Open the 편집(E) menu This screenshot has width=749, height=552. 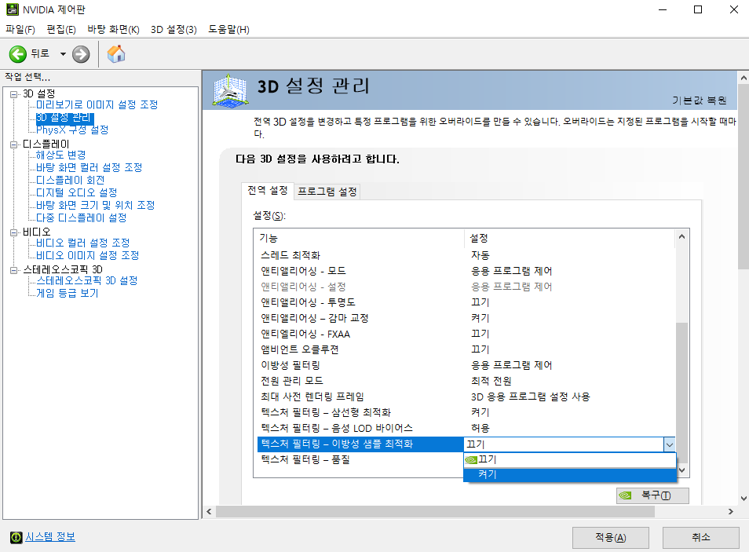point(61,30)
